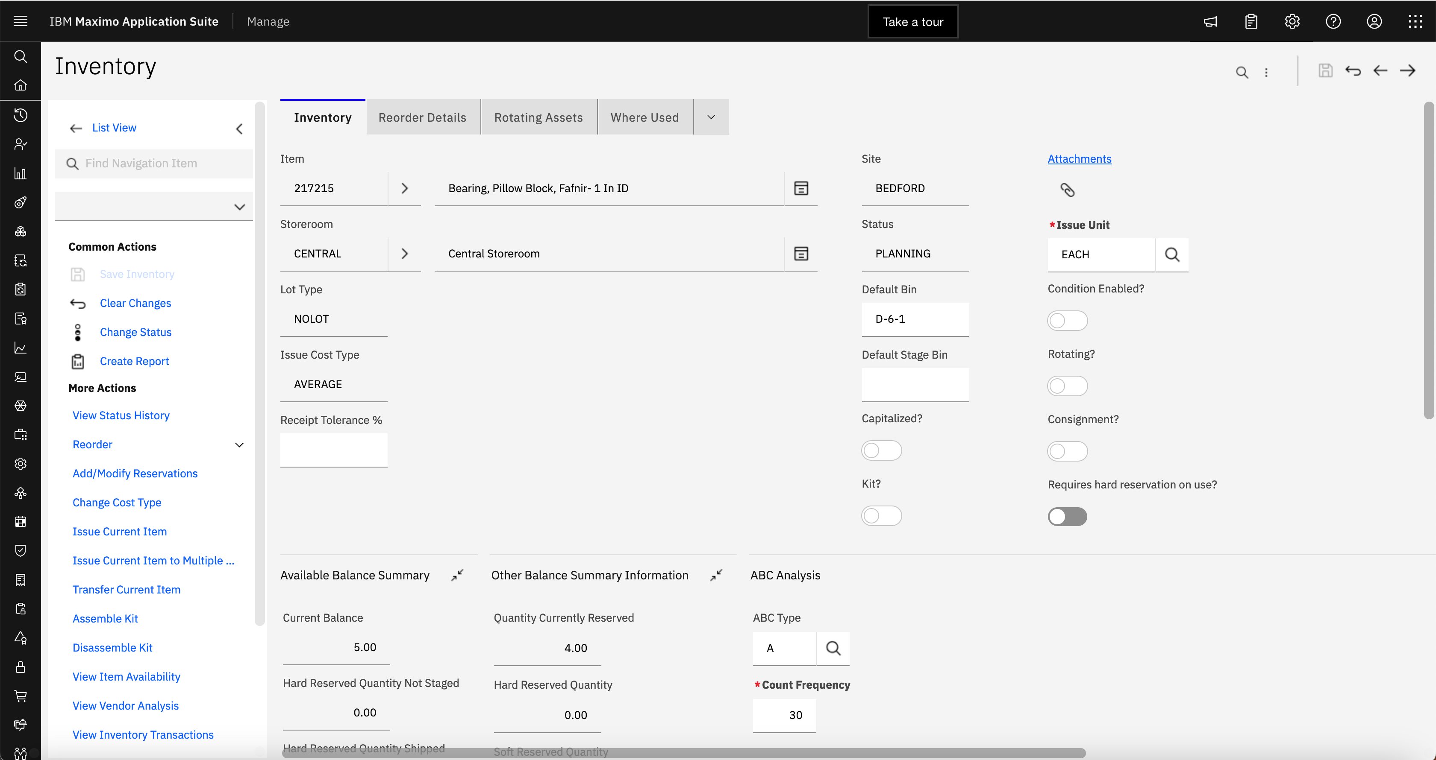Screen dimensions: 1436x760
Task: Open the dropdown below Find Navigation Item
Action: pyautogui.click(x=154, y=207)
